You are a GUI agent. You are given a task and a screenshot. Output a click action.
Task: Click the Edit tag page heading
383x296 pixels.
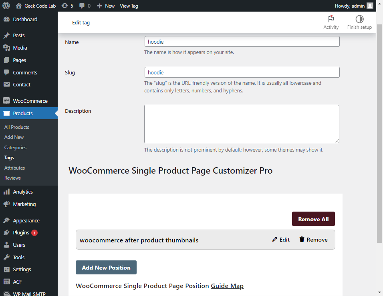click(x=81, y=23)
